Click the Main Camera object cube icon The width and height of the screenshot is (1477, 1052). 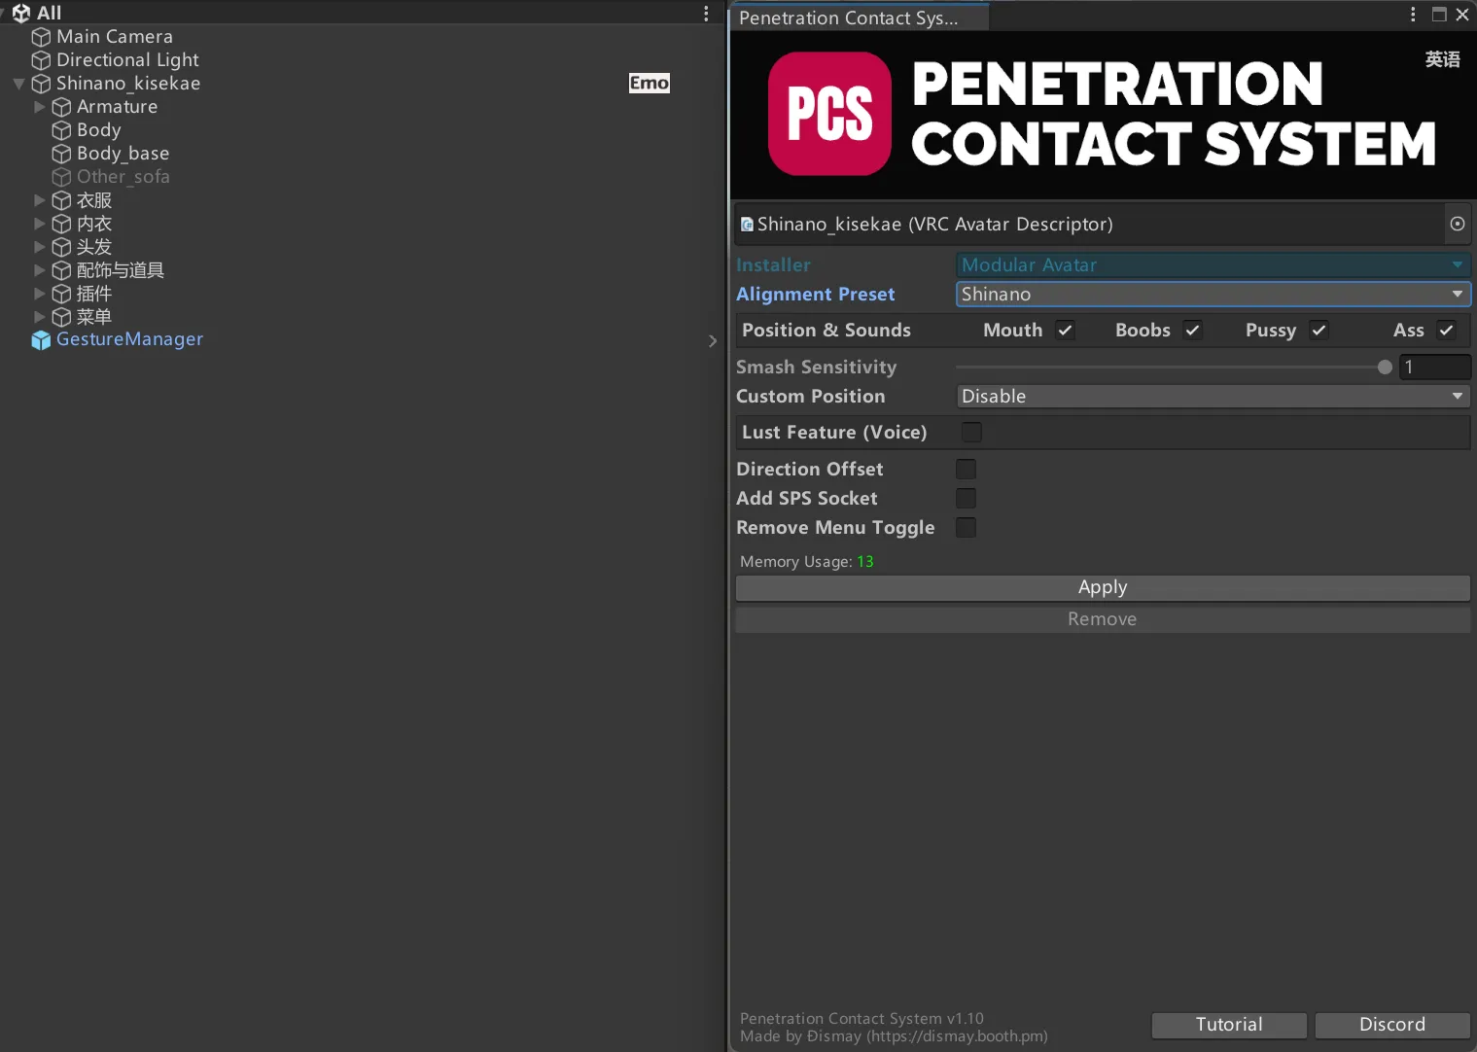(x=41, y=37)
